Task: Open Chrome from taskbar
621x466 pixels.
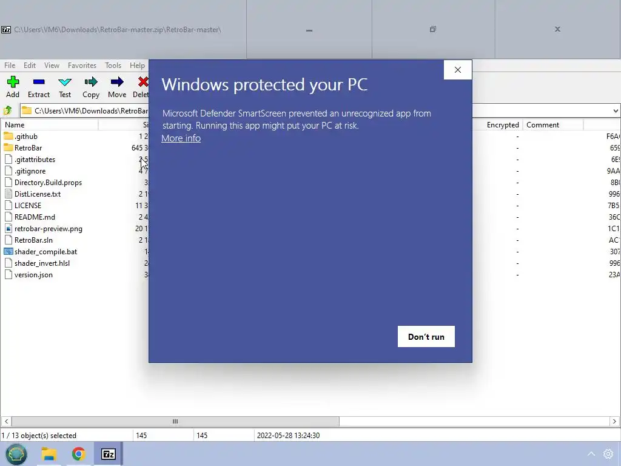Action: [x=79, y=454]
